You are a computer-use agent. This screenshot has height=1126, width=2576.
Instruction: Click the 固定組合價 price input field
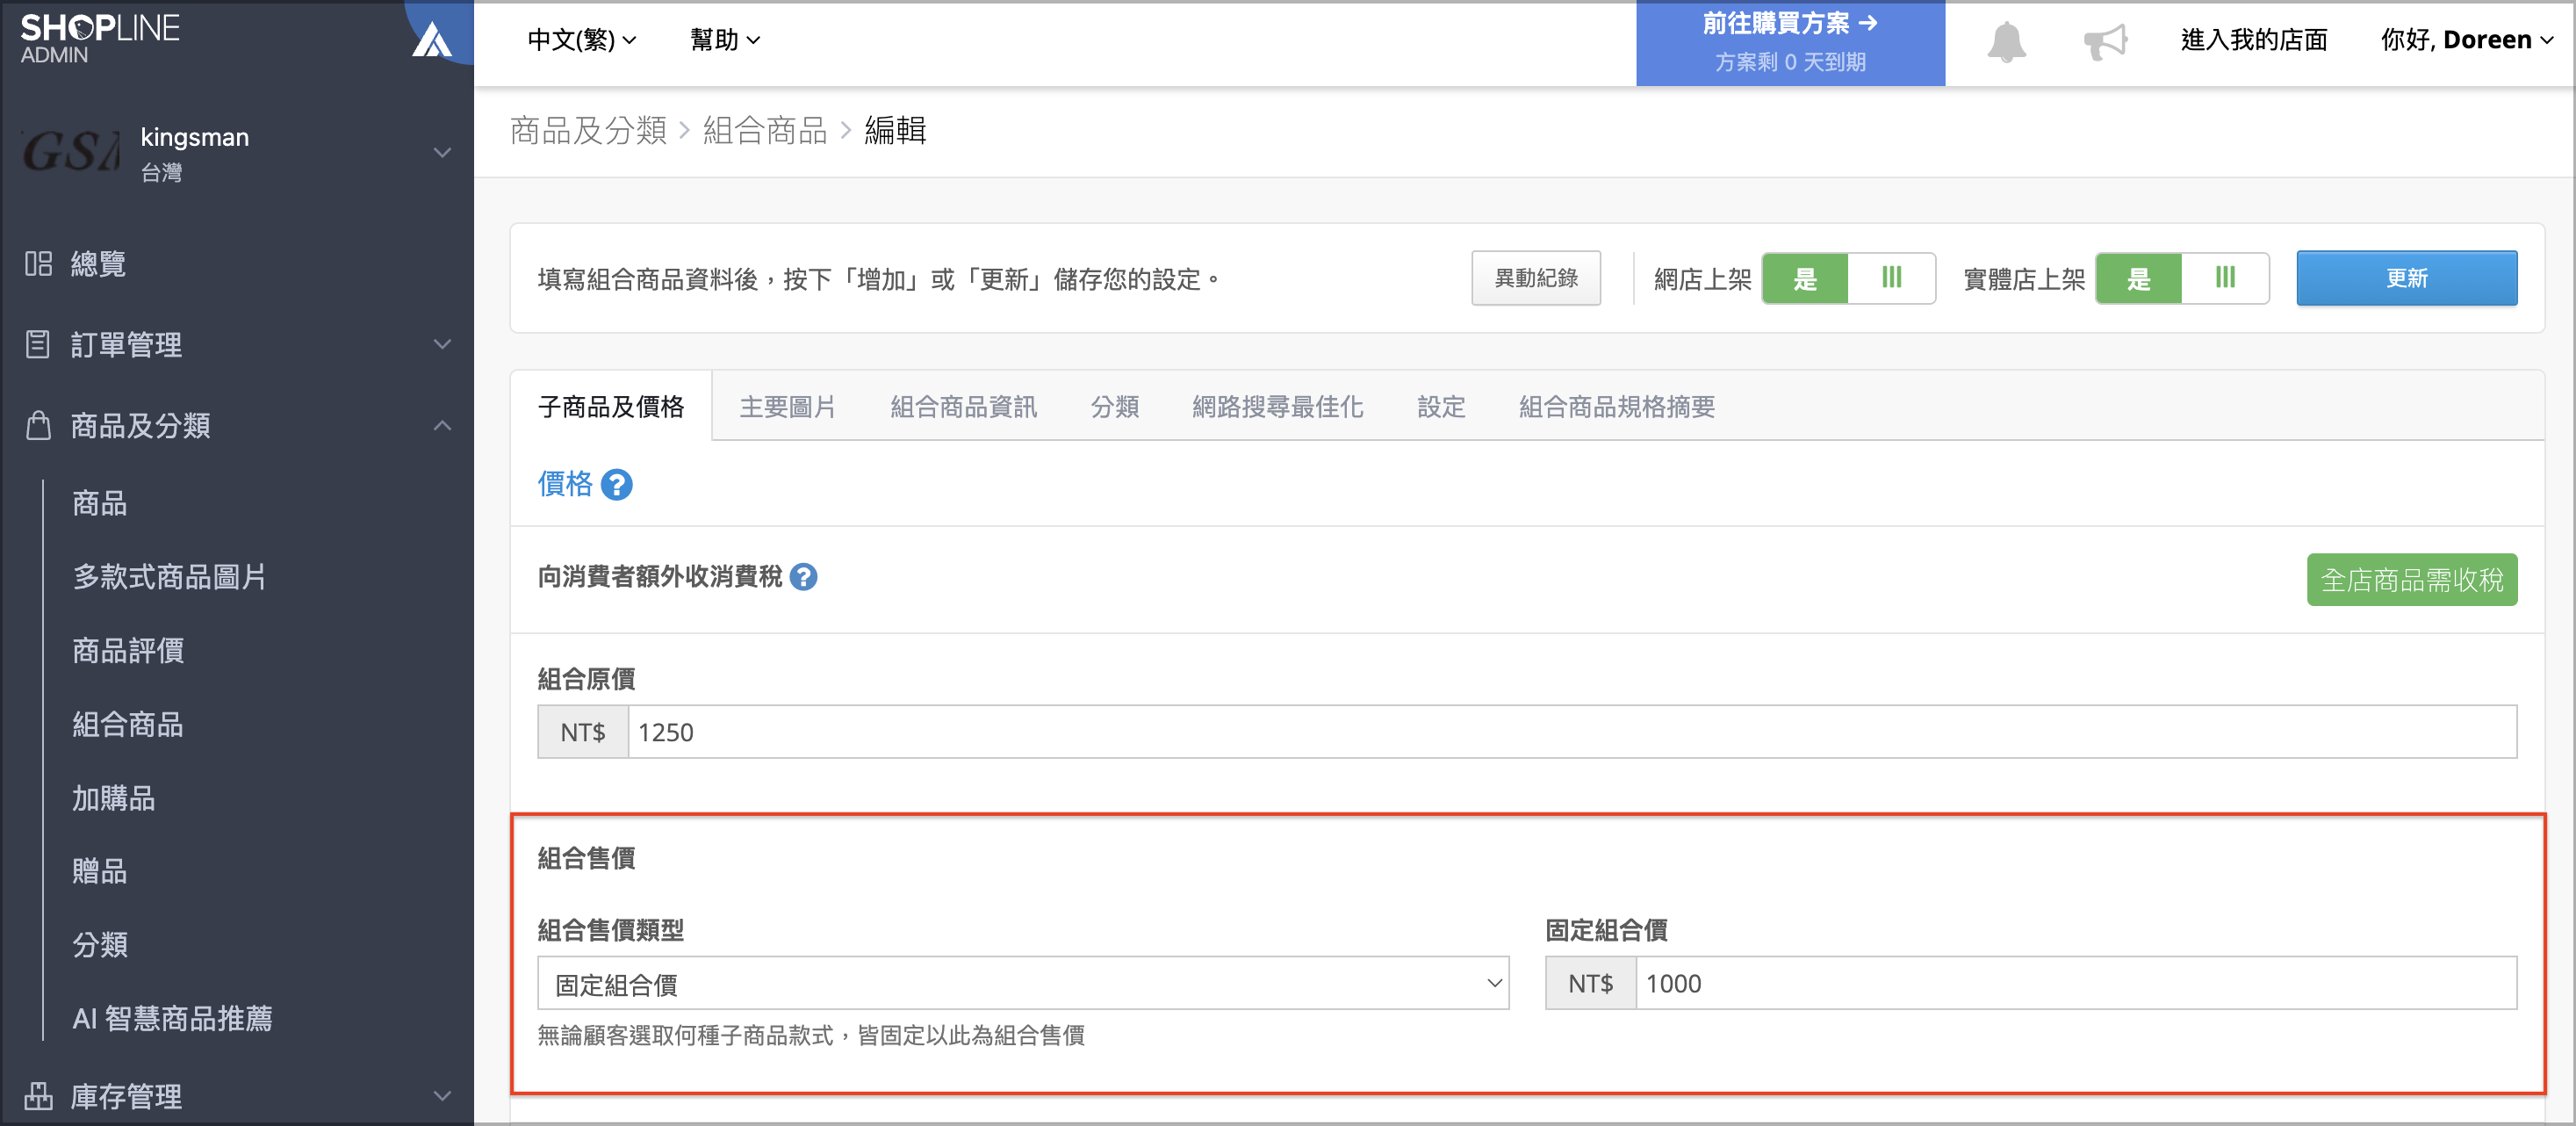[2076, 984]
